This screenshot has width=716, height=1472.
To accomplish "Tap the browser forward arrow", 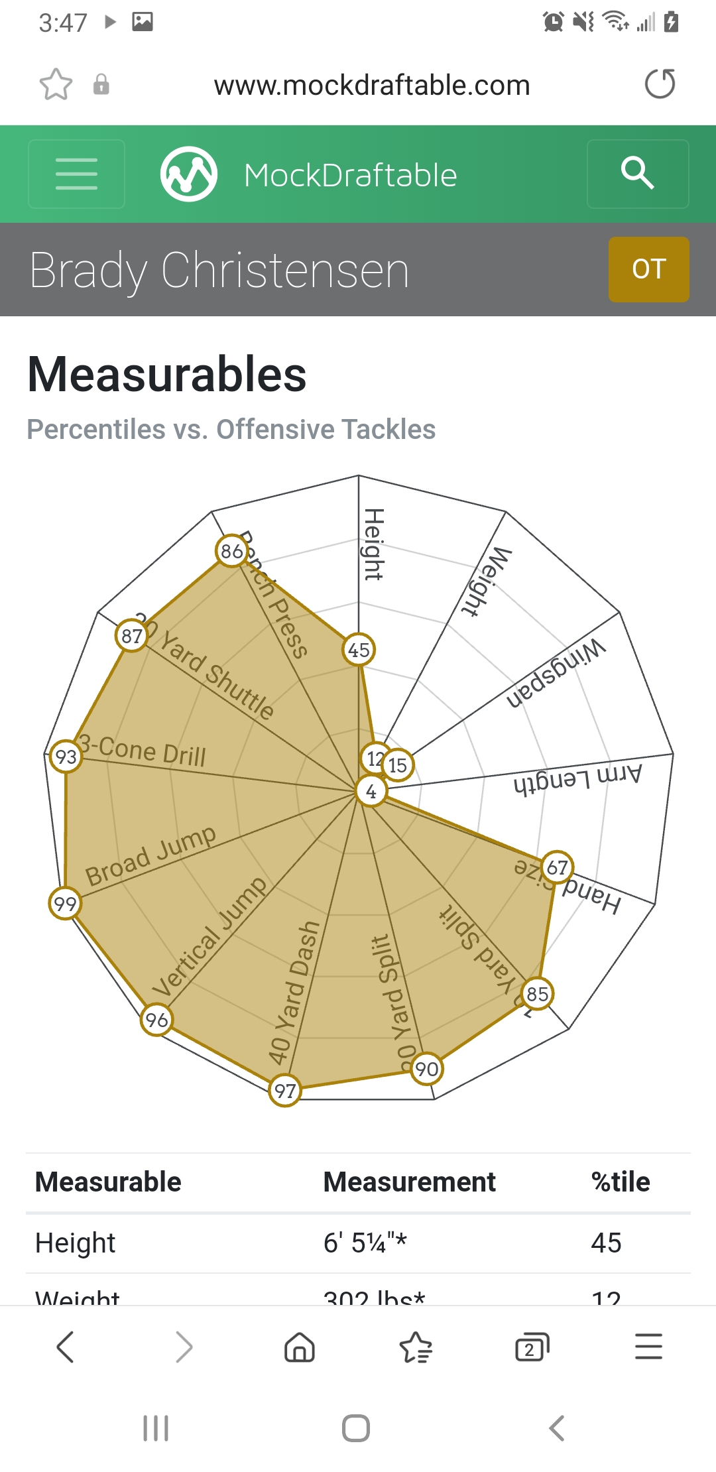I will coord(184,1347).
